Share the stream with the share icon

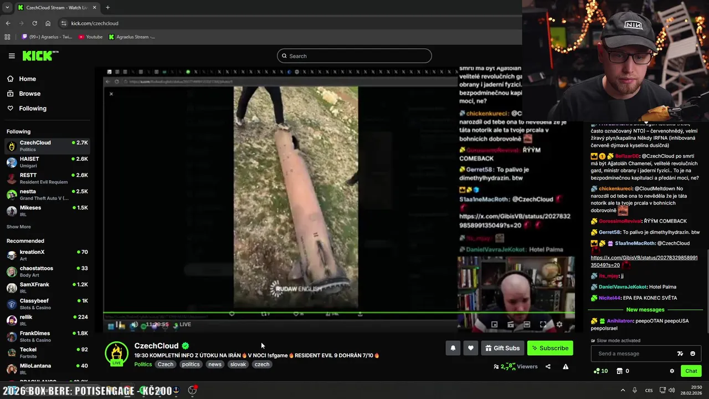[548, 366]
